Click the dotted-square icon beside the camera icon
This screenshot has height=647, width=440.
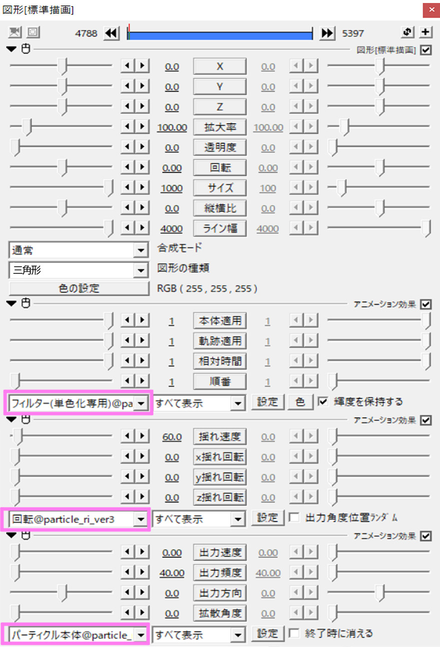click(x=33, y=32)
